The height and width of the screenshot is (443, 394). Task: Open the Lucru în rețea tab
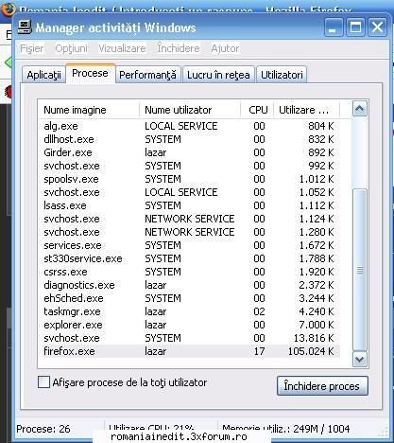[x=218, y=75]
